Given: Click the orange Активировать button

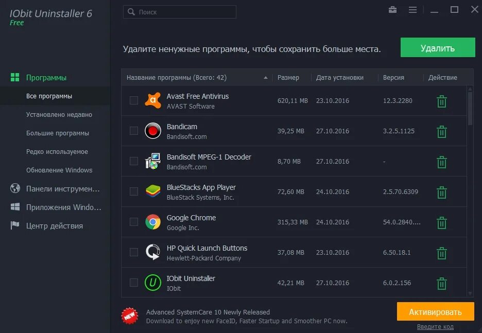Looking at the screenshot, I should click(435, 311).
